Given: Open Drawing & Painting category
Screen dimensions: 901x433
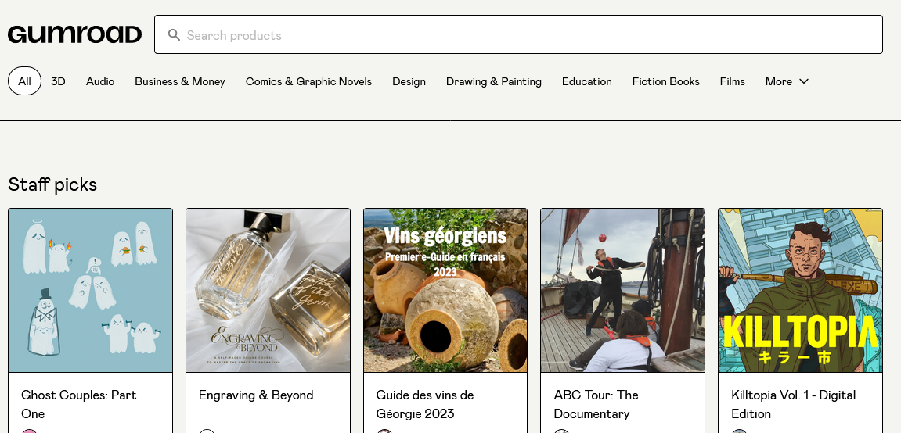Looking at the screenshot, I should 494,81.
